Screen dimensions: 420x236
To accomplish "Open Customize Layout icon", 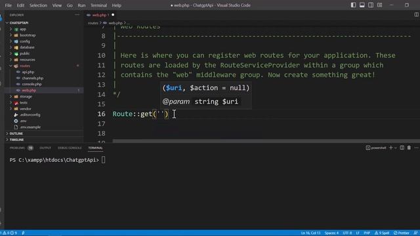I will tap(379, 5).
